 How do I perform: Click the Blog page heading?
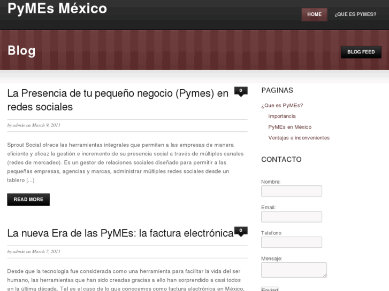pyautogui.click(x=21, y=51)
